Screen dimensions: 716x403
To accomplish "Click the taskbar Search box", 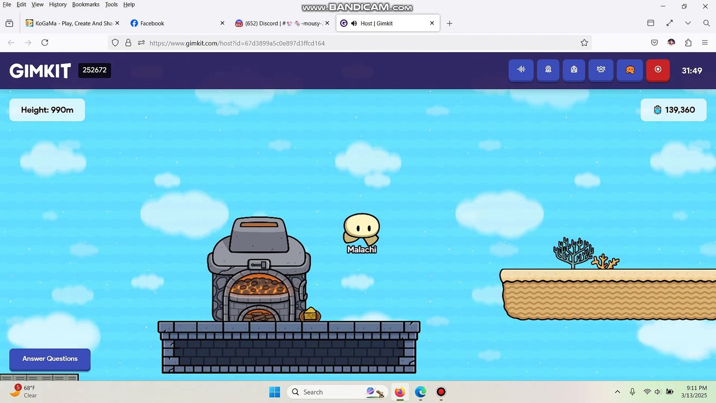I will (338, 392).
